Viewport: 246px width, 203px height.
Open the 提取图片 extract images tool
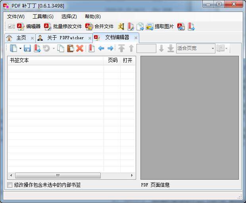pos(160,27)
